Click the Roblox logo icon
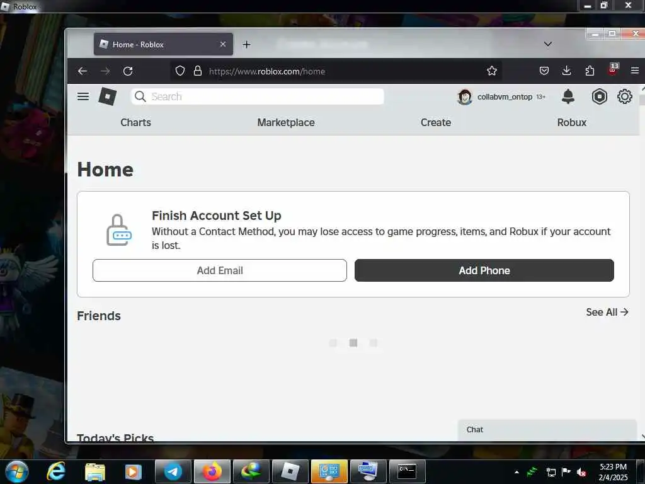 (x=107, y=96)
